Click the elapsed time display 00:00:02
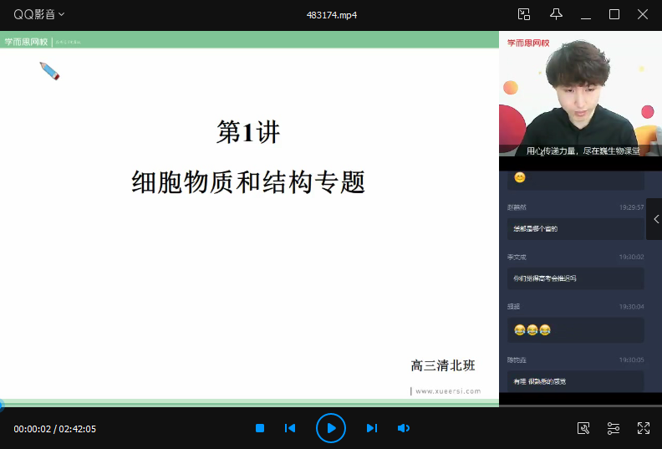 coord(33,429)
